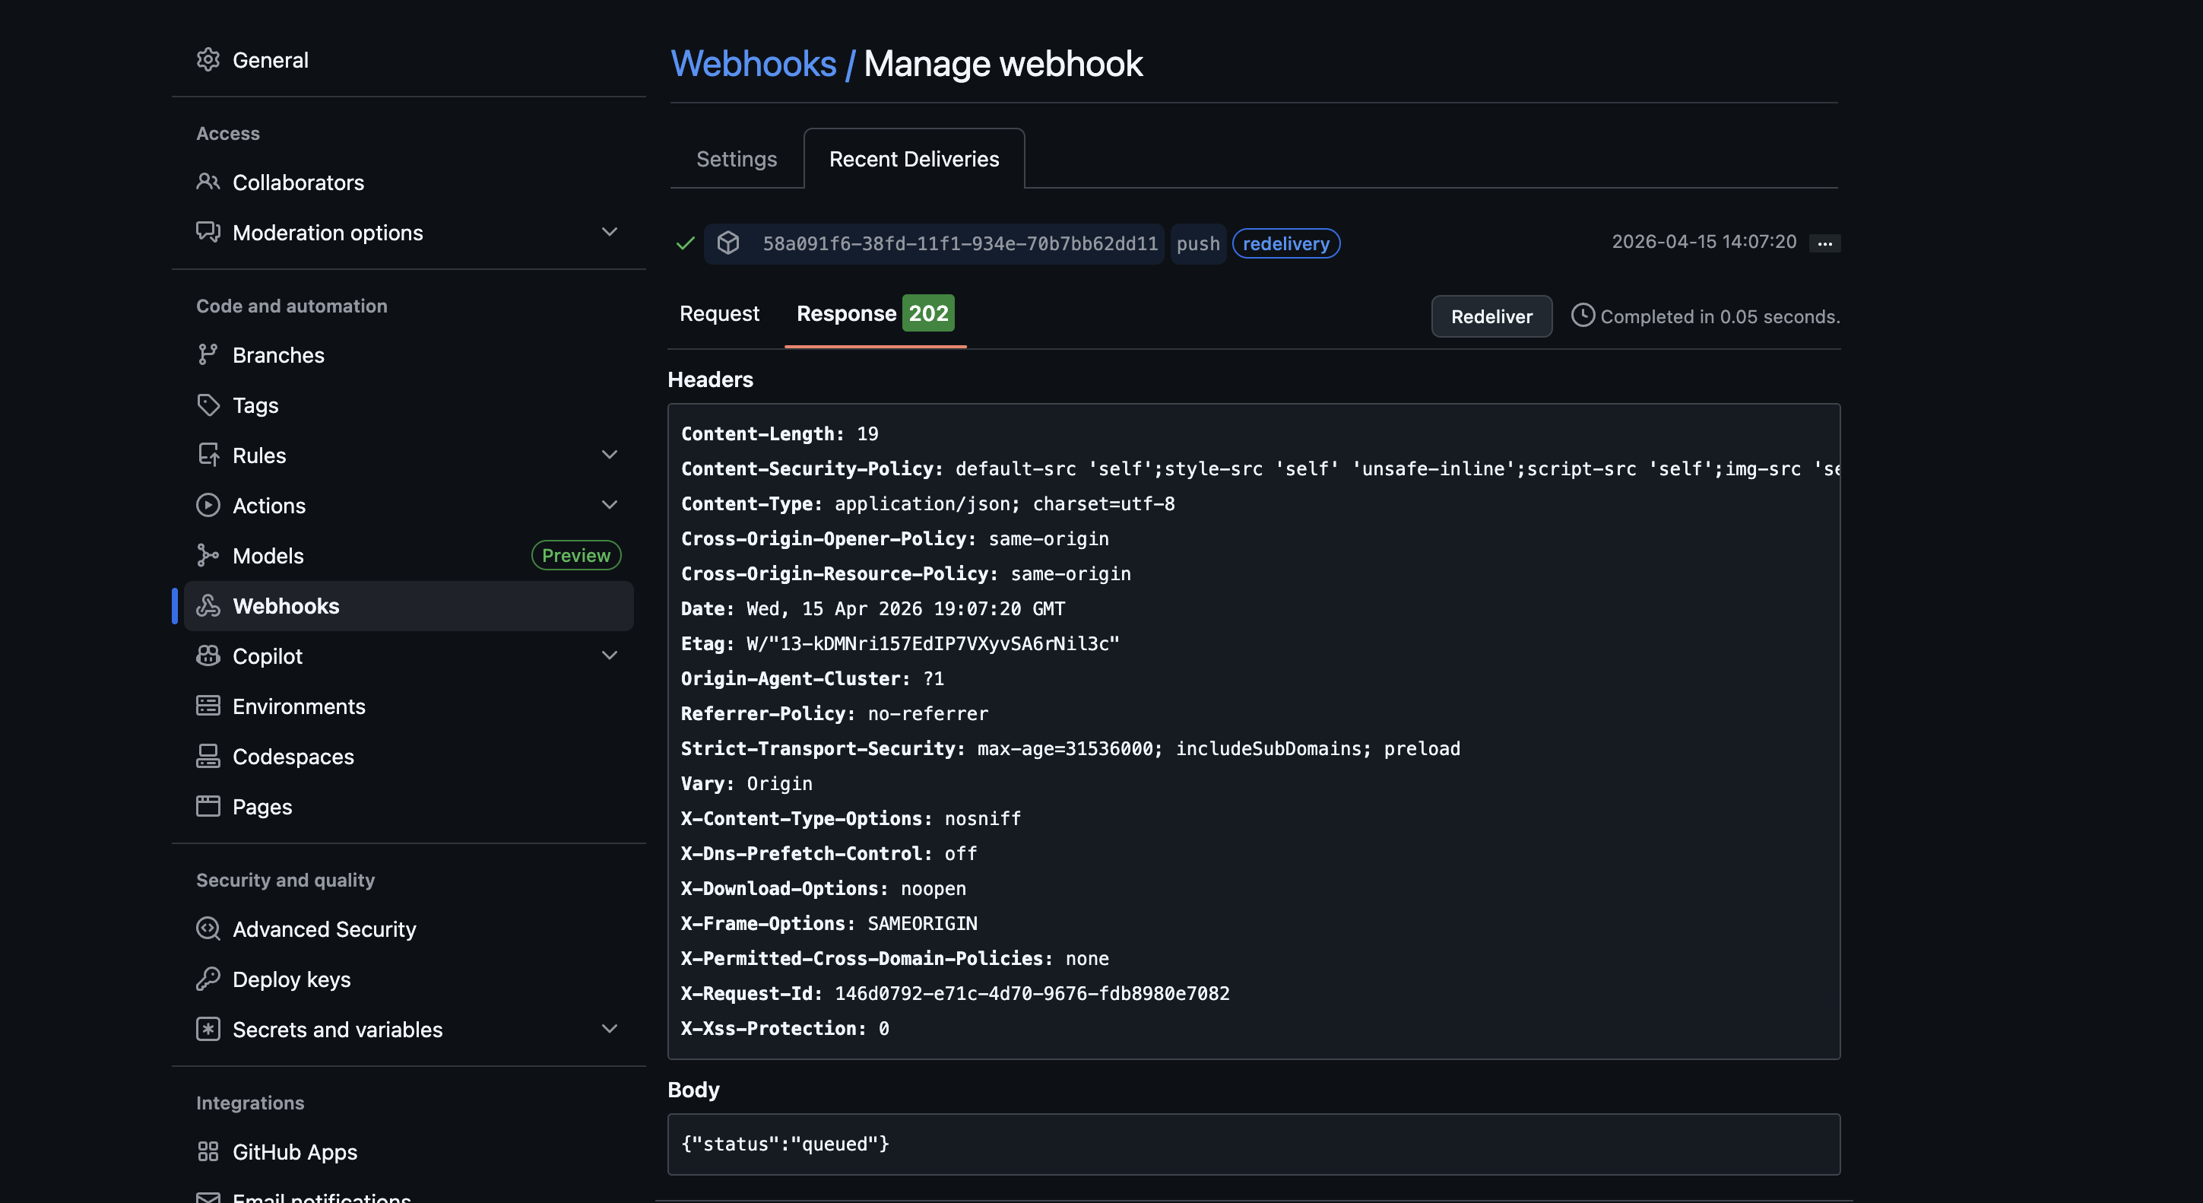
Task: Expand Secrets and variables
Action: click(x=608, y=1028)
